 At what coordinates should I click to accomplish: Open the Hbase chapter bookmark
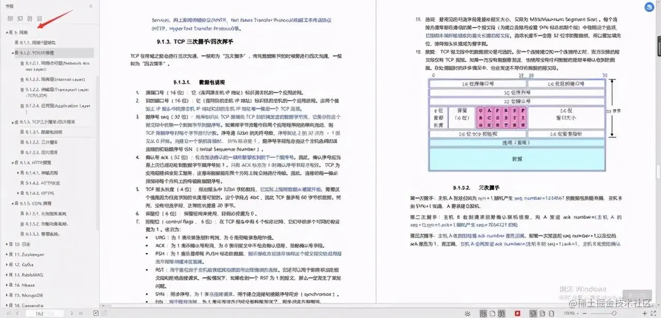(x=22, y=285)
